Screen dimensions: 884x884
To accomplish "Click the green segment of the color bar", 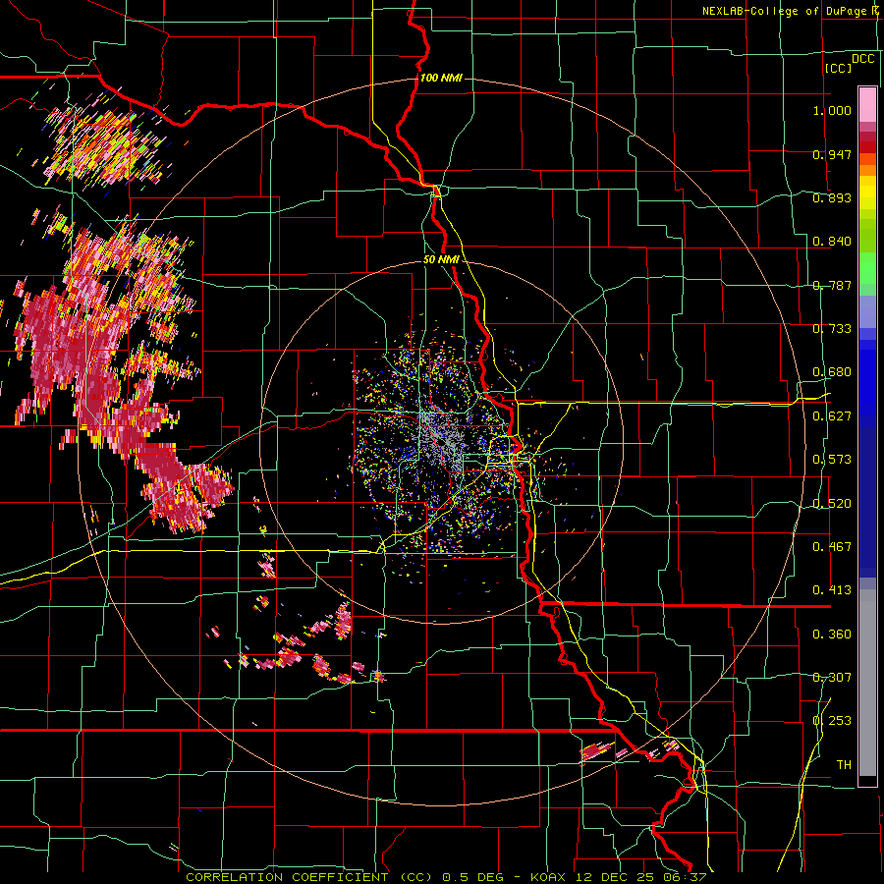I will [x=867, y=268].
